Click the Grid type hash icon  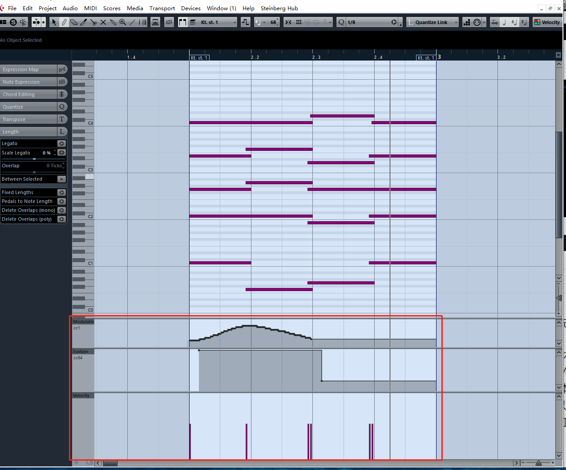pyautogui.click(x=299, y=22)
